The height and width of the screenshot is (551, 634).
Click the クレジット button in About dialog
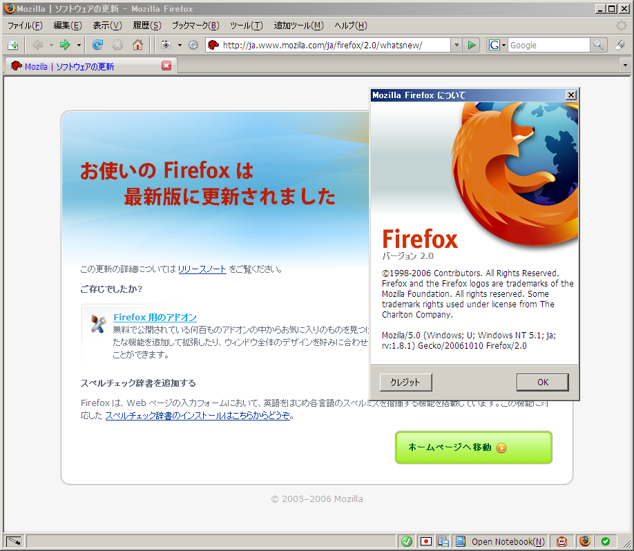(405, 382)
